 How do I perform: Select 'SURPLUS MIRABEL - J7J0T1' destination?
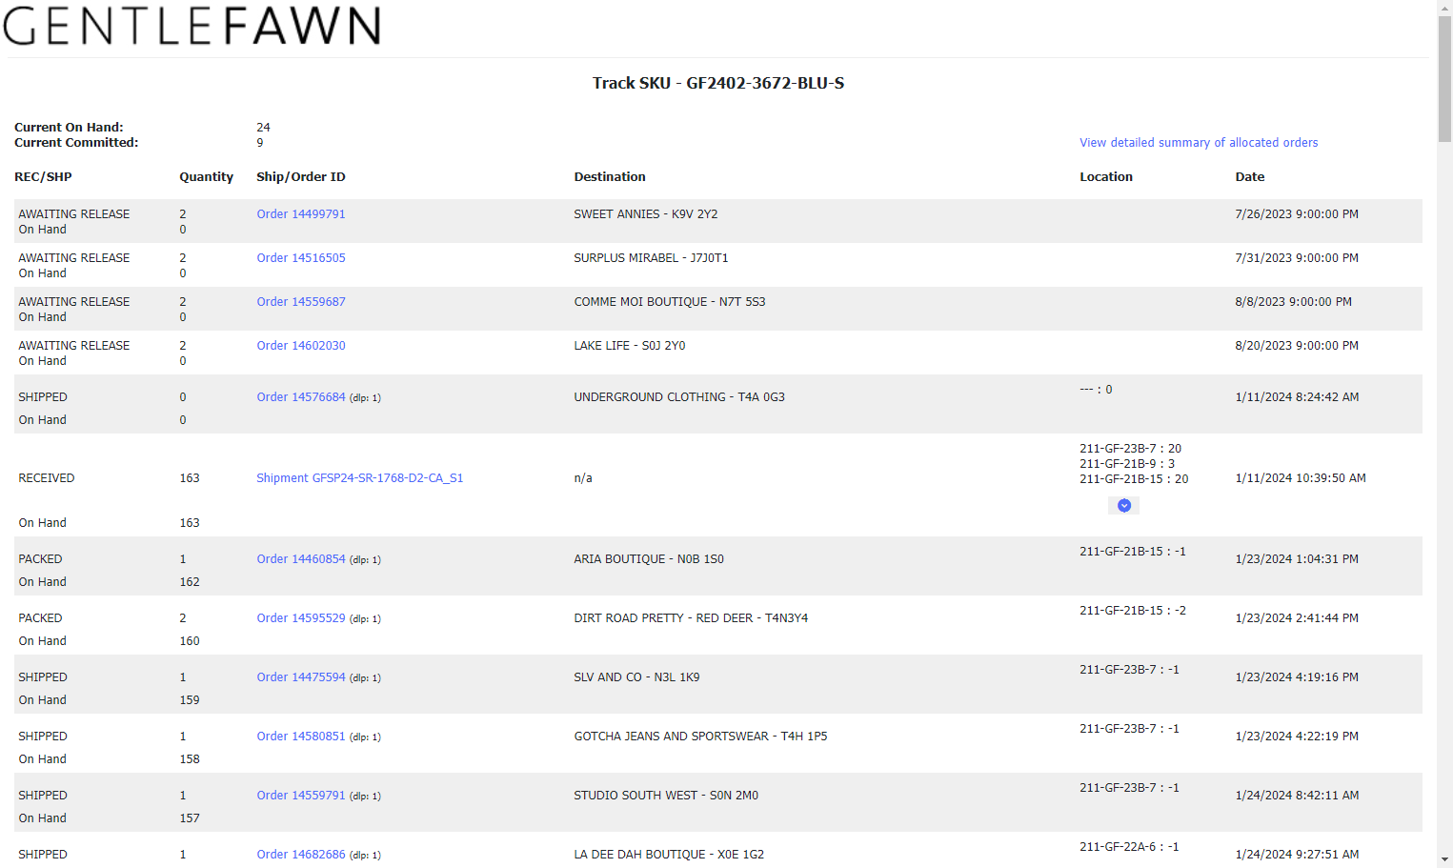651,258
